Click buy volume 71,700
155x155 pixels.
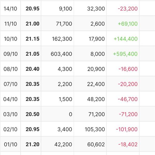(64, 24)
